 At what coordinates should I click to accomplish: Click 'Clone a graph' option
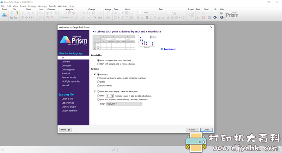[x=69, y=106]
